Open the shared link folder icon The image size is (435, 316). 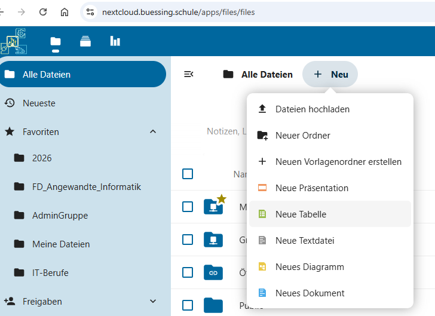pyautogui.click(x=213, y=272)
